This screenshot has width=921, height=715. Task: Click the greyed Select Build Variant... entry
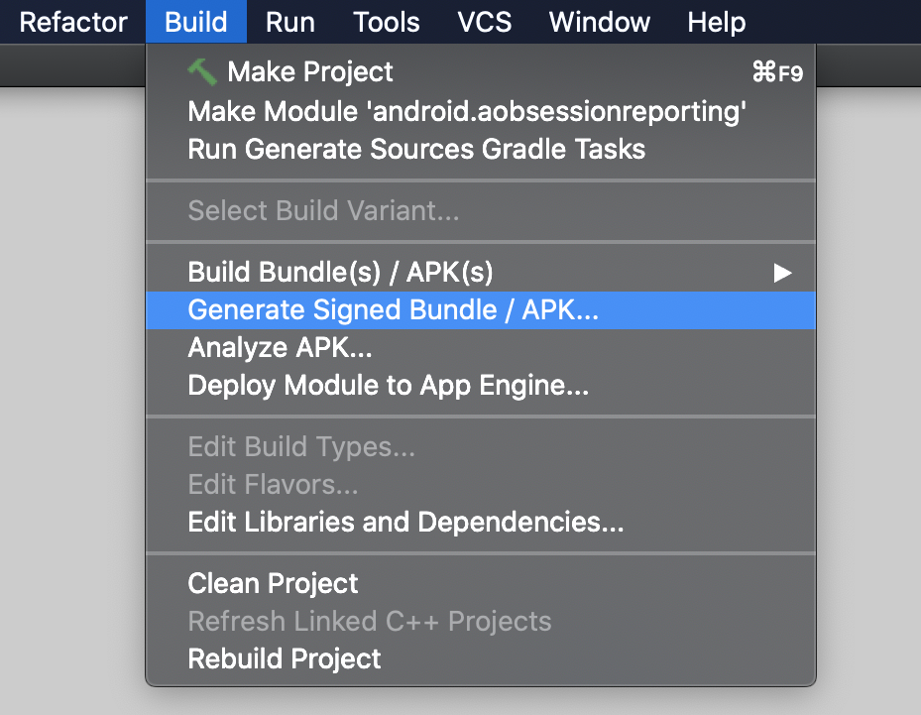(481, 211)
